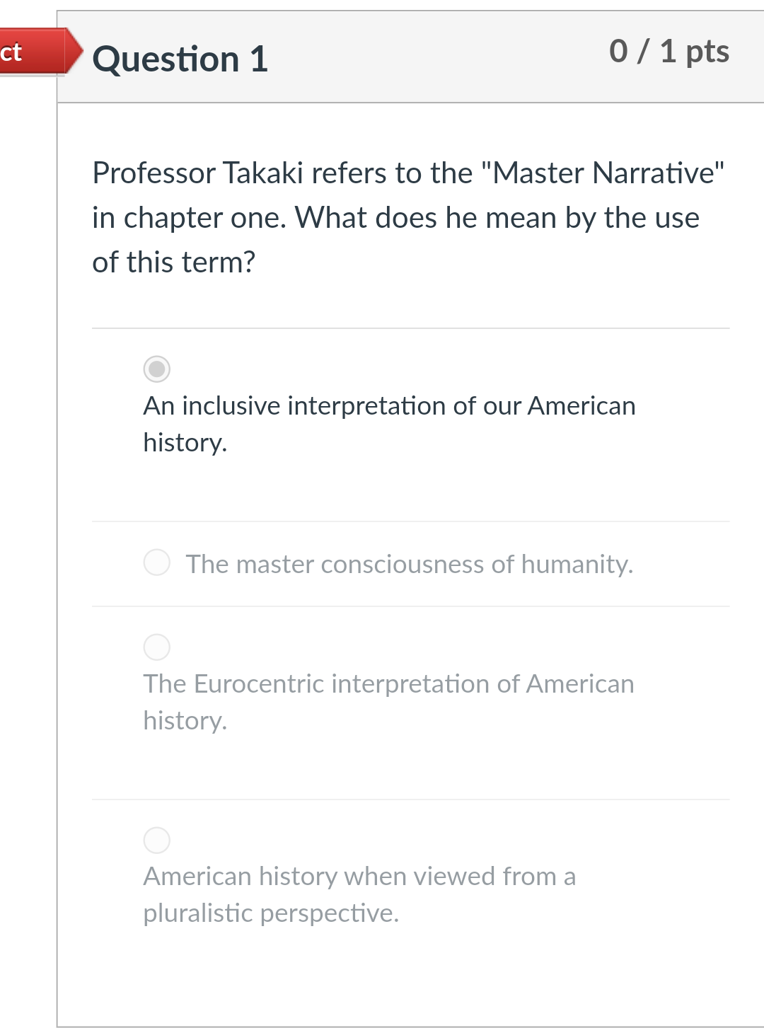764x1028 pixels.
Task: Pick the pluralistic perspective answer radio button
Action: [157, 840]
